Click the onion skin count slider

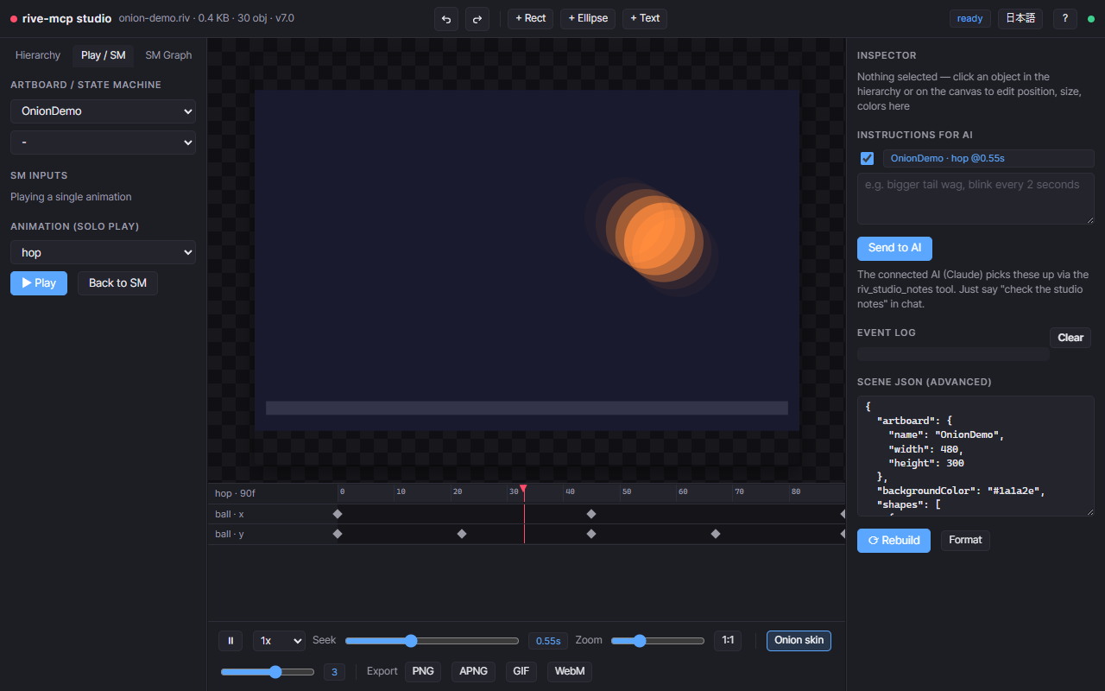[x=268, y=672]
